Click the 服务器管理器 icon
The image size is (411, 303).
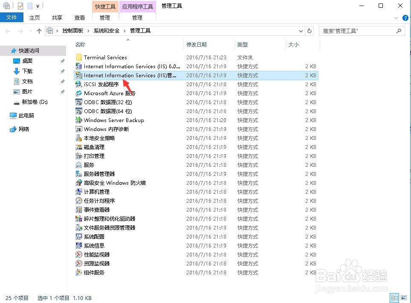coord(79,174)
